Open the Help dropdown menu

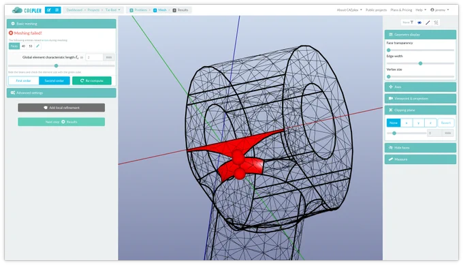[421, 10]
